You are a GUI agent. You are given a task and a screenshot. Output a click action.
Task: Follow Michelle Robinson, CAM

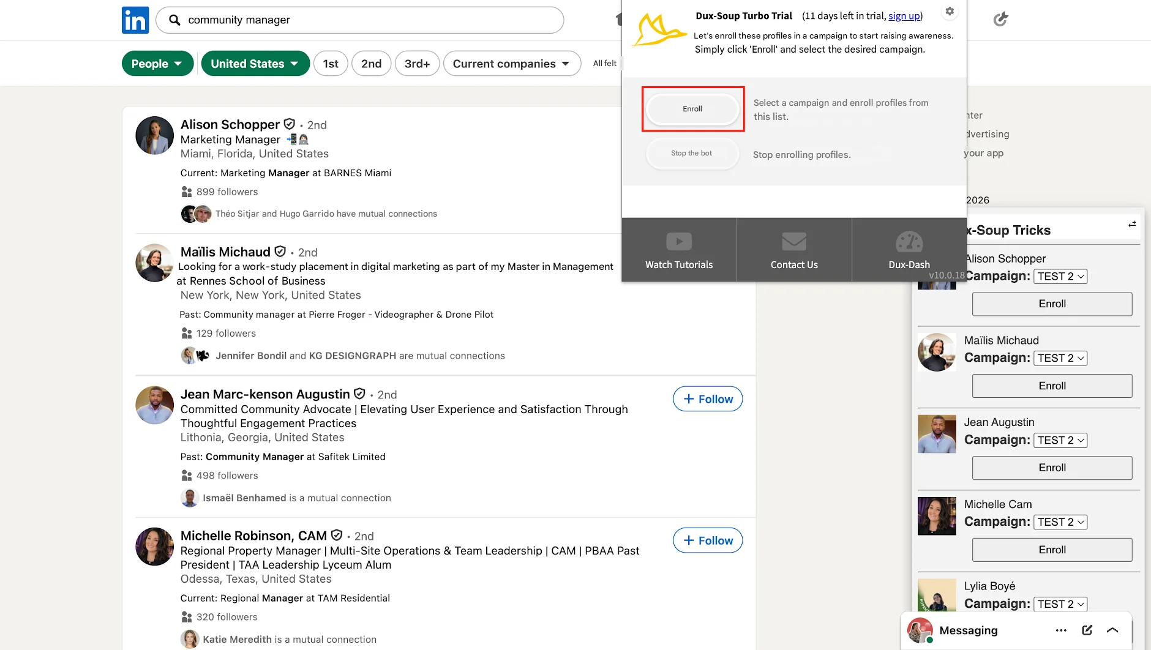coord(708,540)
